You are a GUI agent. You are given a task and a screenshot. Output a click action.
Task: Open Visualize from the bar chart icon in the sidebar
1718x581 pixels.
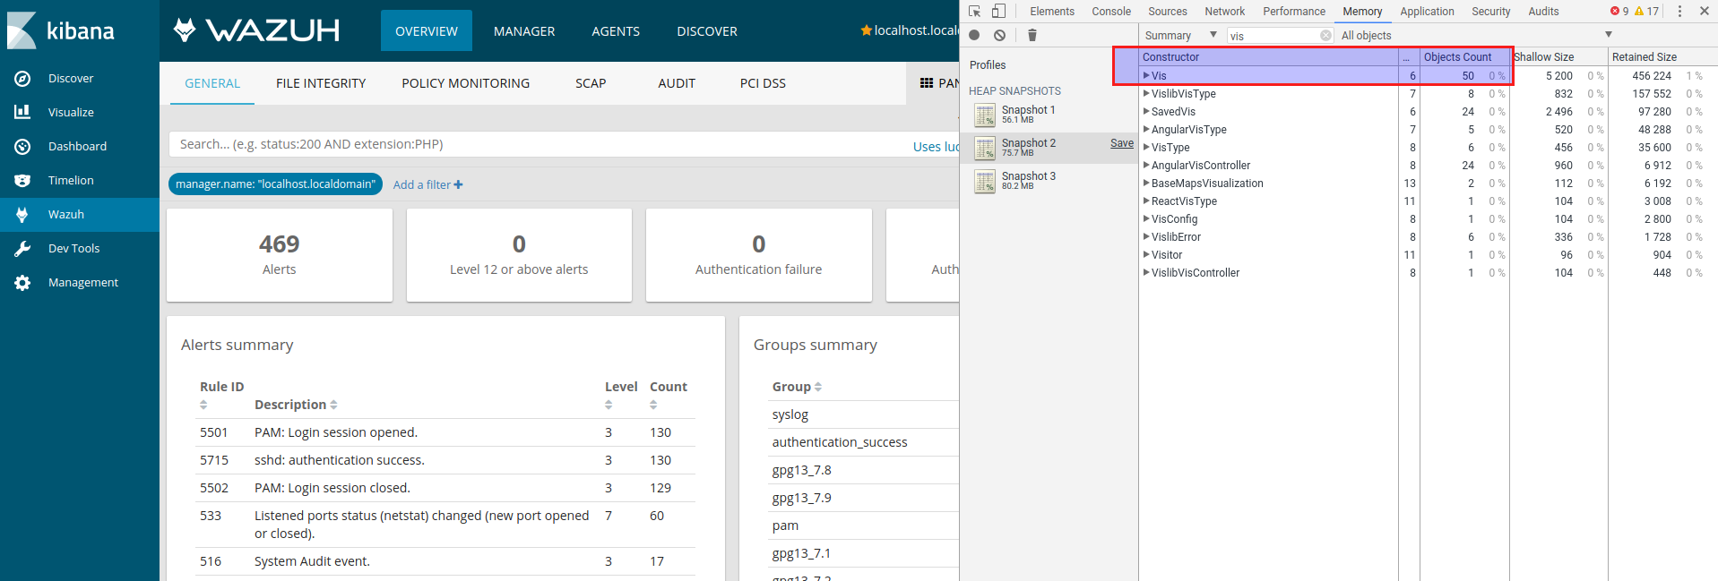pos(22,112)
